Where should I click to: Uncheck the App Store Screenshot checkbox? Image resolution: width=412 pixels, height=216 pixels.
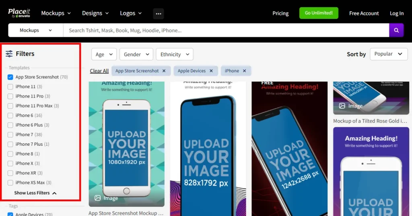coord(10,77)
